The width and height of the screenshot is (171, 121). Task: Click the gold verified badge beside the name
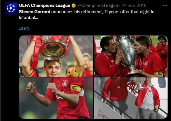coord(74,5)
